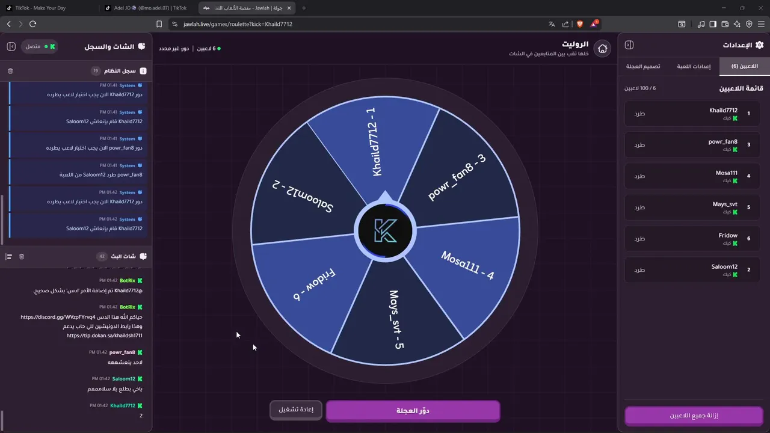Click the chat bubble icon beside الشات والسجل
Image resolution: width=770 pixels, height=433 pixels.
142,46
